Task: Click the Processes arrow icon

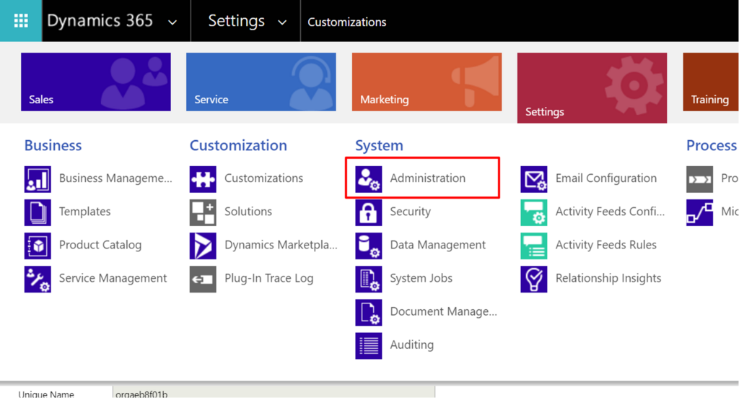Action: click(700, 179)
